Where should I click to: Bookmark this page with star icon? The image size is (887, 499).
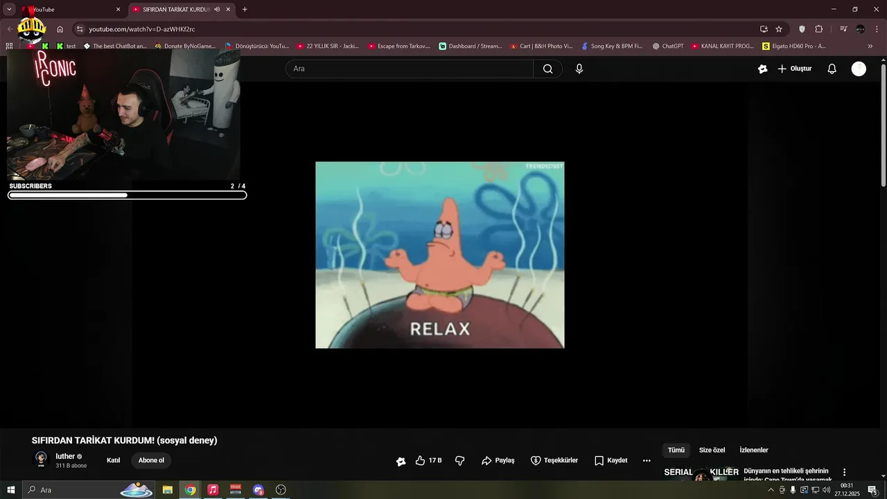(779, 29)
